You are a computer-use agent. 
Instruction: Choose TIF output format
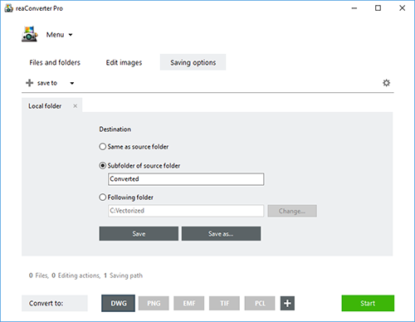pos(224,303)
